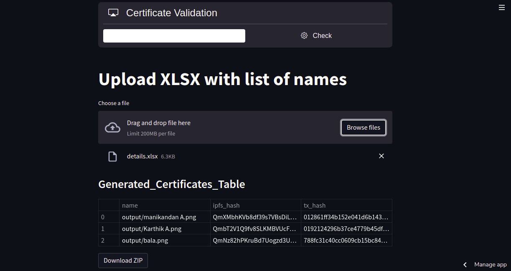The height and width of the screenshot is (271, 511).
Task: Click the Browse files button
Action: 364,128
